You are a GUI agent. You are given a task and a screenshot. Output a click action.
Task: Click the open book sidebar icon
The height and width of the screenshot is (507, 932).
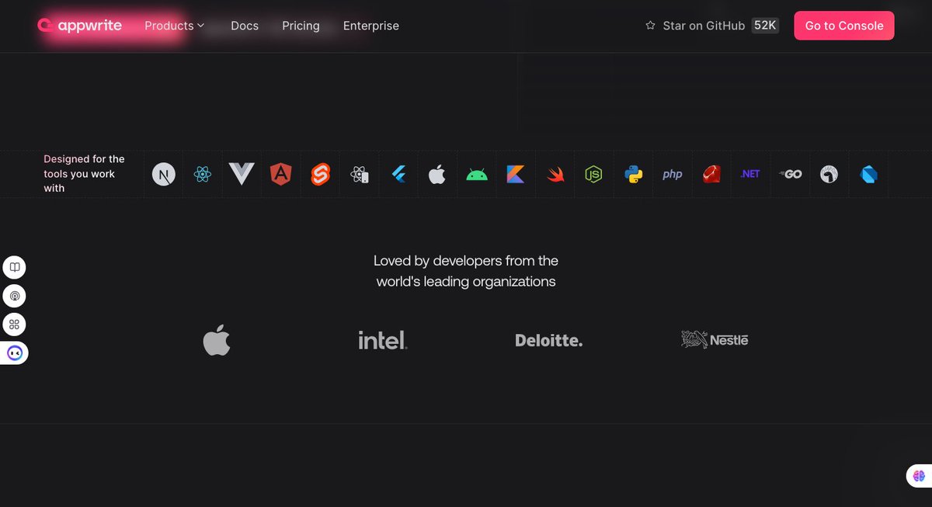tap(14, 268)
